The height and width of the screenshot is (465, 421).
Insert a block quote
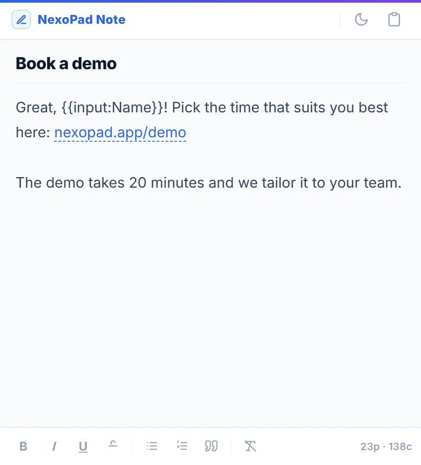(x=211, y=446)
